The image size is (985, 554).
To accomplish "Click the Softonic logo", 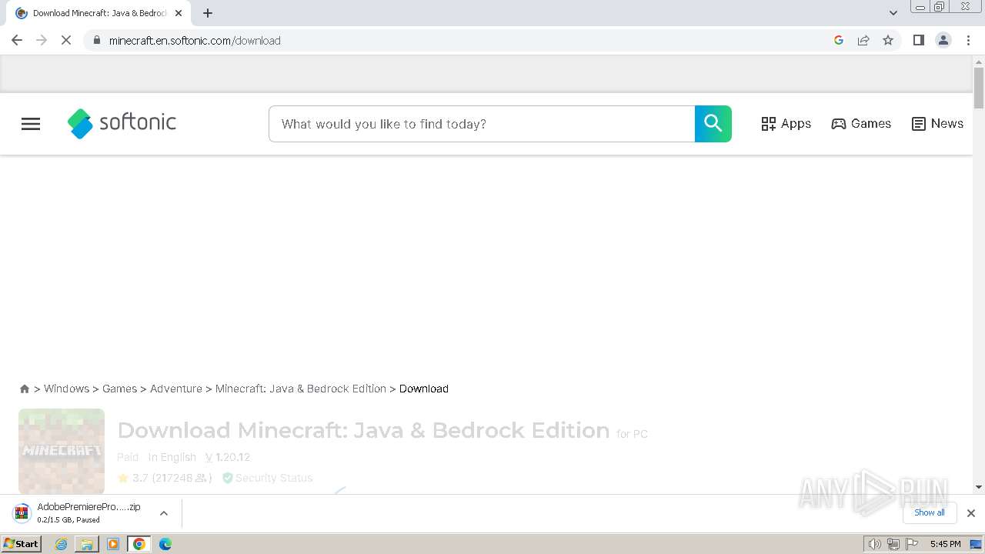I will click(x=122, y=123).
